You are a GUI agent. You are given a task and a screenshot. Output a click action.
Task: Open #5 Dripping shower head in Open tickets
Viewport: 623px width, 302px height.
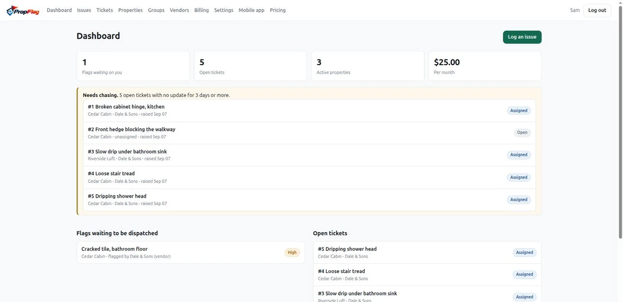[x=427, y=252]
